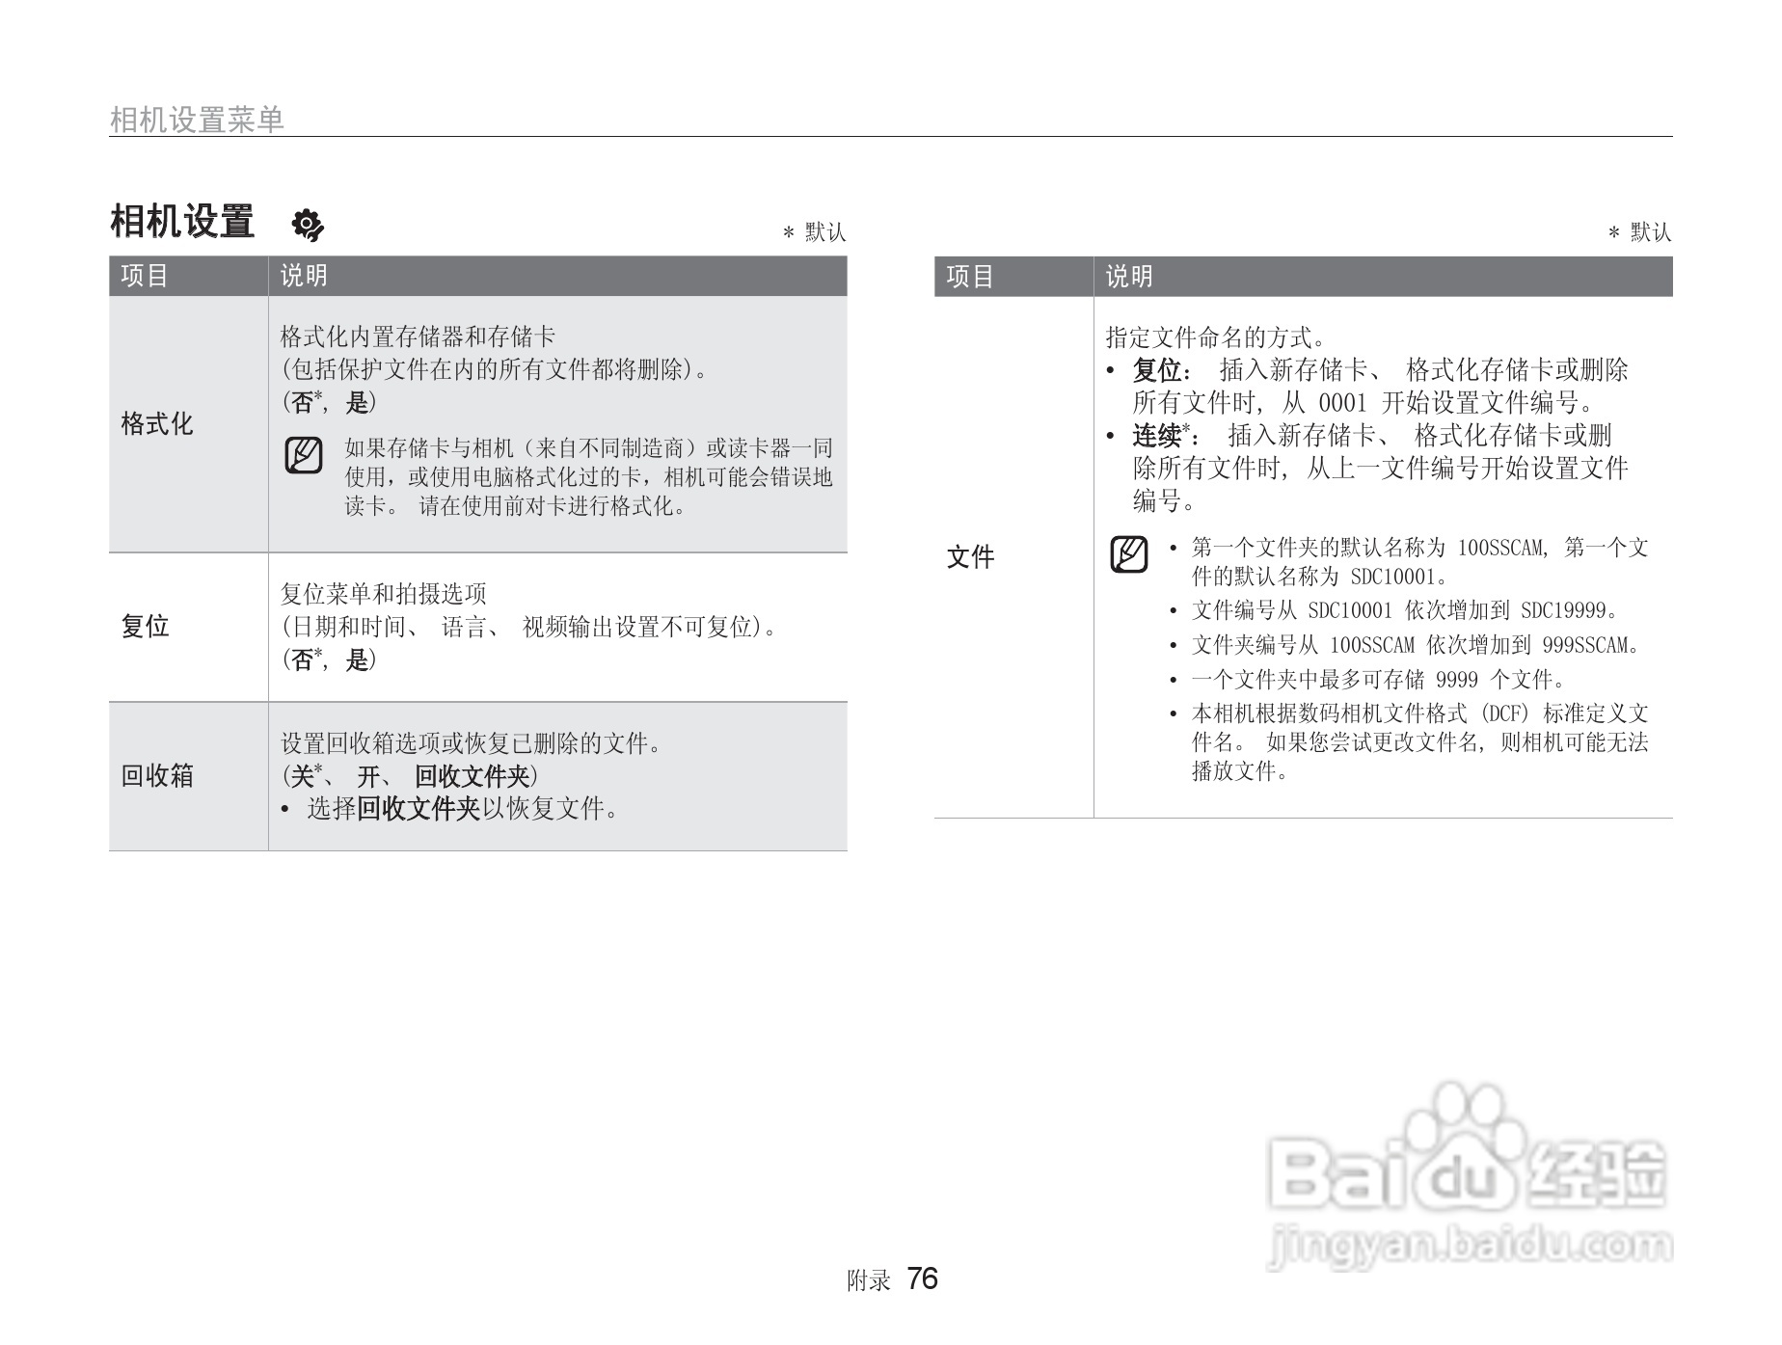
Task: Click the 项目 header in the left table
Action: [145, 276]
